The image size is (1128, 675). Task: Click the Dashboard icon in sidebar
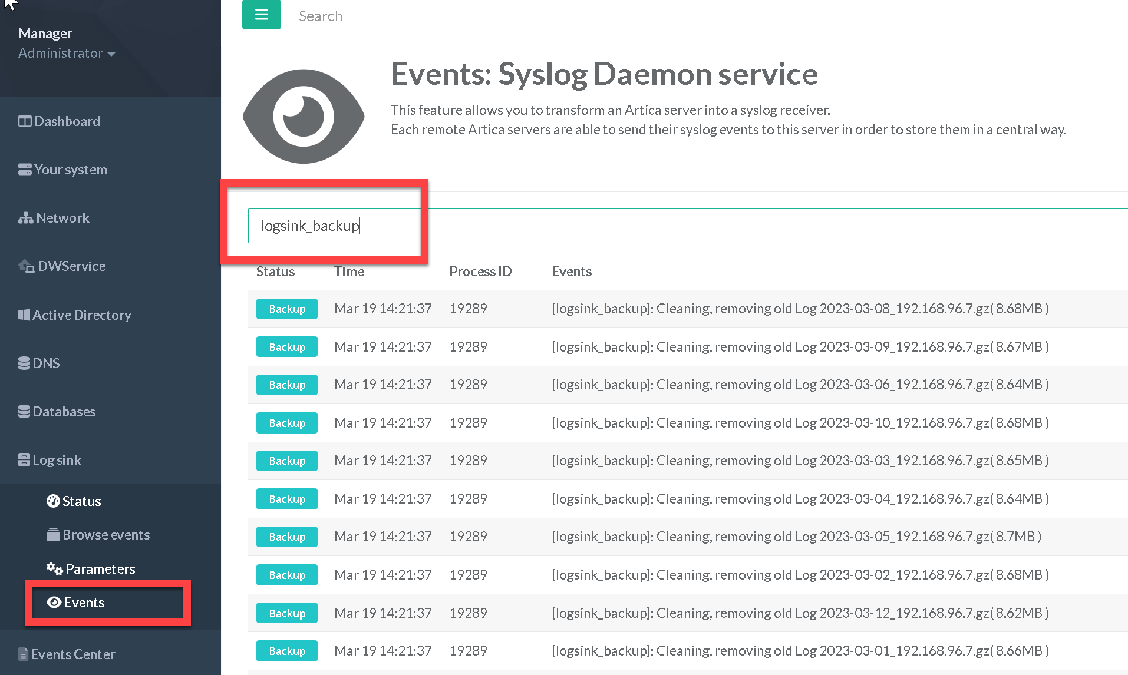(x=25, y=121)
